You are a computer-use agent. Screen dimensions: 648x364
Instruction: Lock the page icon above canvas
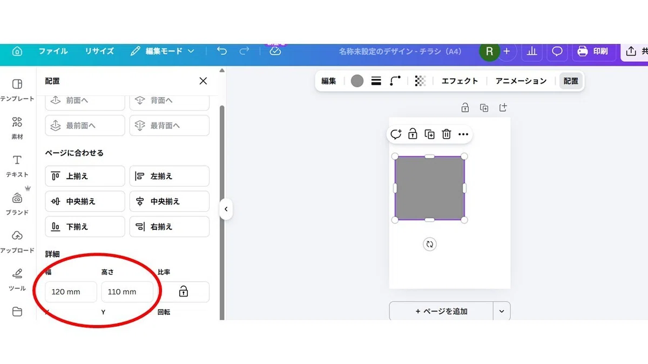pos(465,108)
